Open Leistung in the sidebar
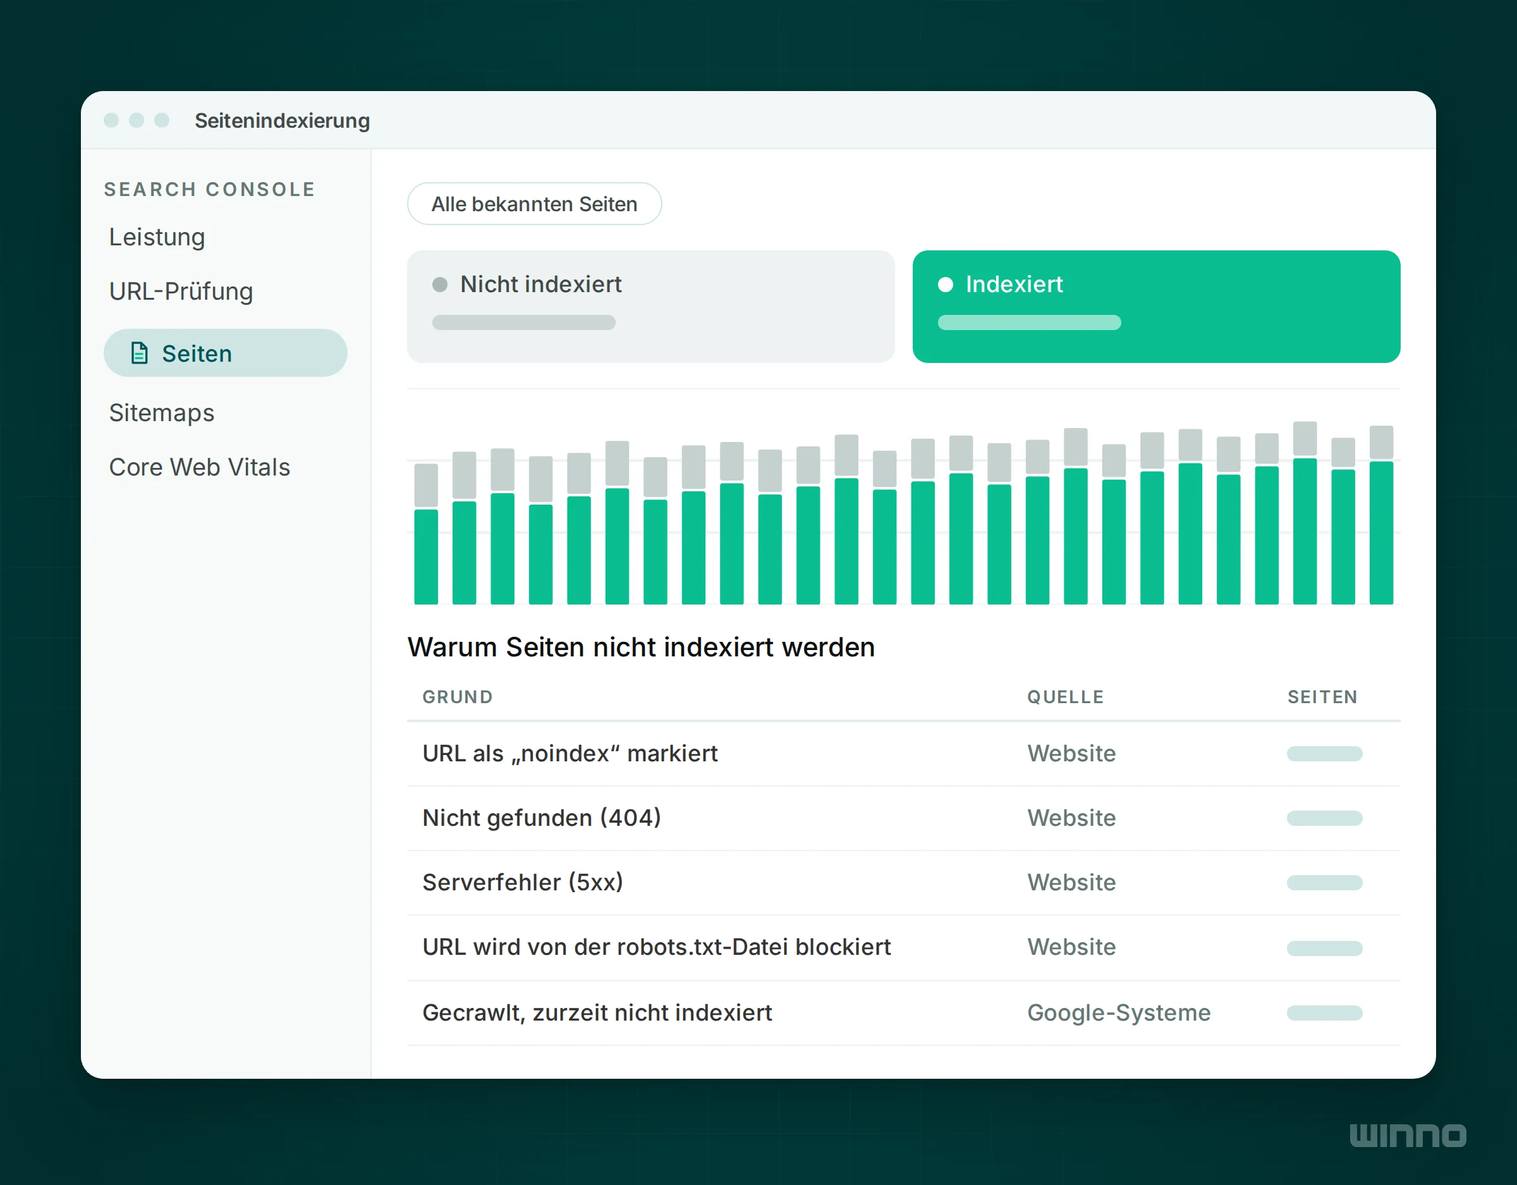 157,237
